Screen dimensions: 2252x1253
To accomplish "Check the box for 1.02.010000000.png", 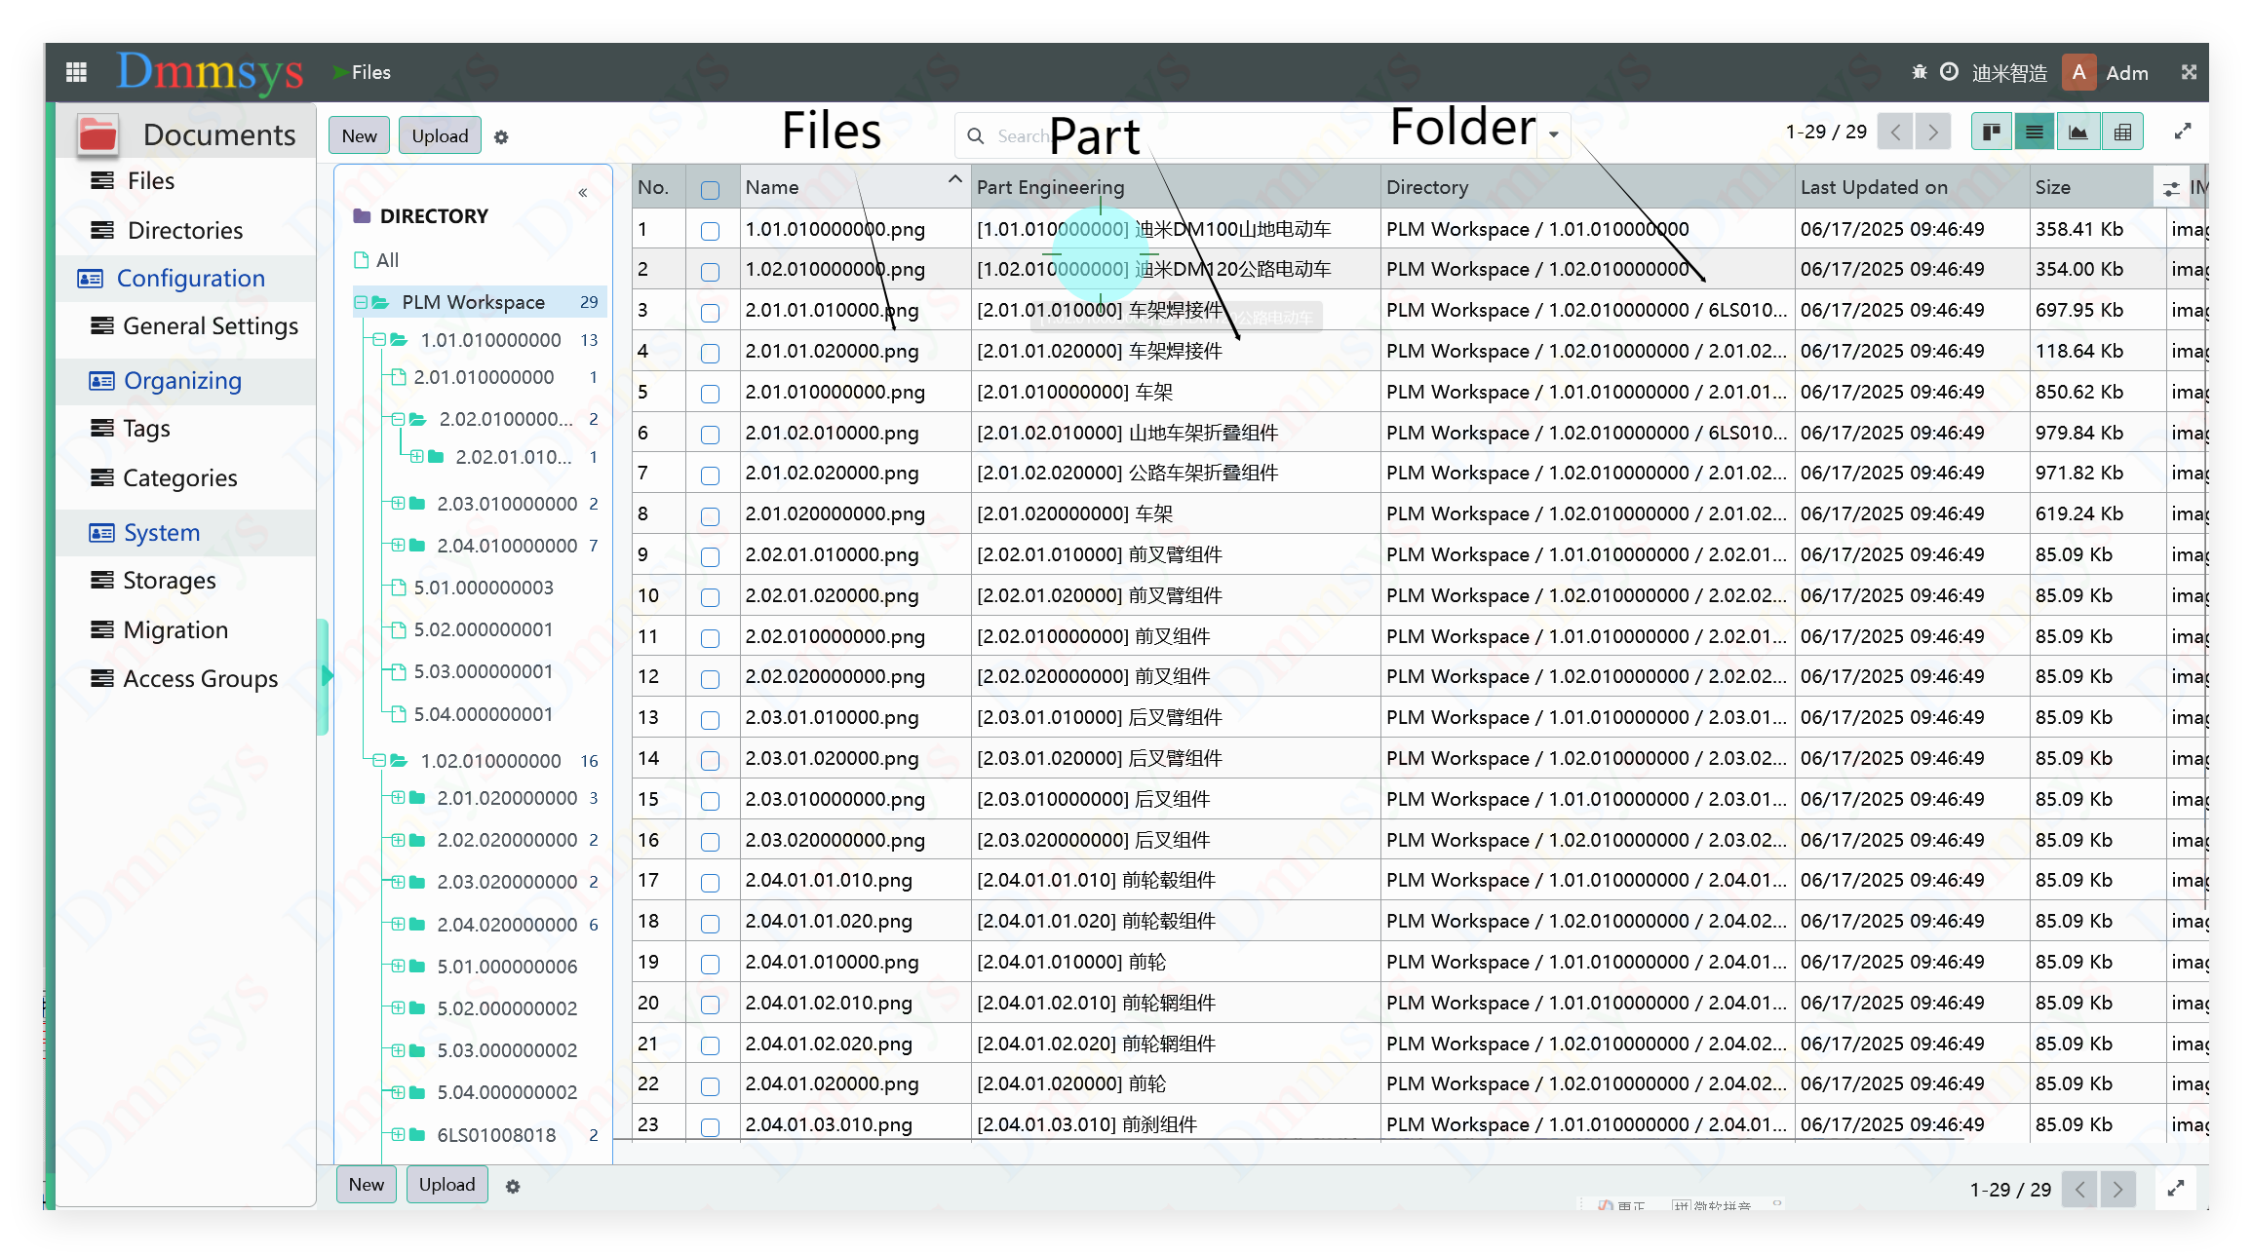I will (x=710, y=272).
